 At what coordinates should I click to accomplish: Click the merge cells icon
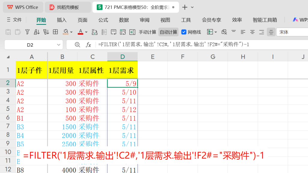[123, 32]
